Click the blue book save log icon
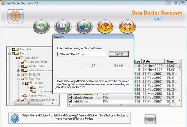 pyautogui.click(x=84, y=26)
